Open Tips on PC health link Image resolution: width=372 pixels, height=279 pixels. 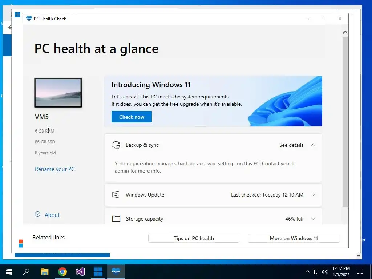tap(194, 238)
